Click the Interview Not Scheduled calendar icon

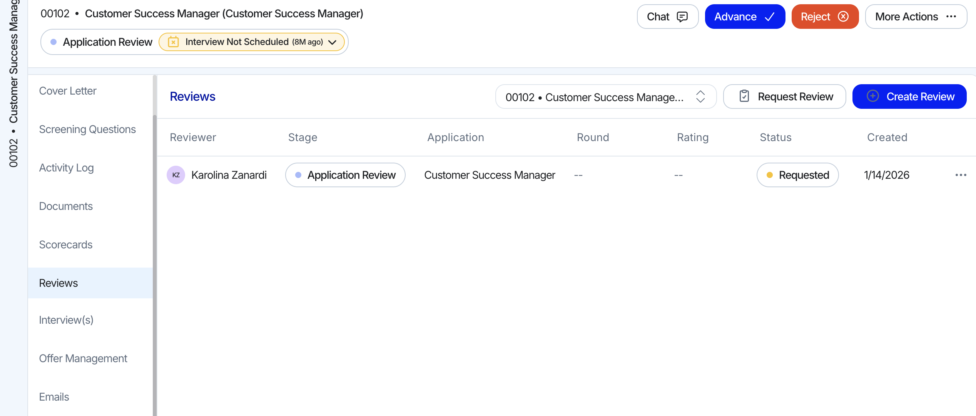pyautogui.click(x=173, y=42)
